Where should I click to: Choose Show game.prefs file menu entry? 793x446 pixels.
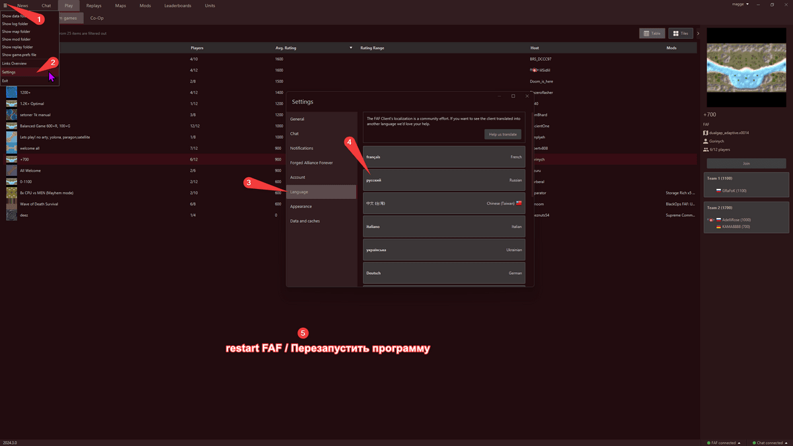click(x=30, y=56)
